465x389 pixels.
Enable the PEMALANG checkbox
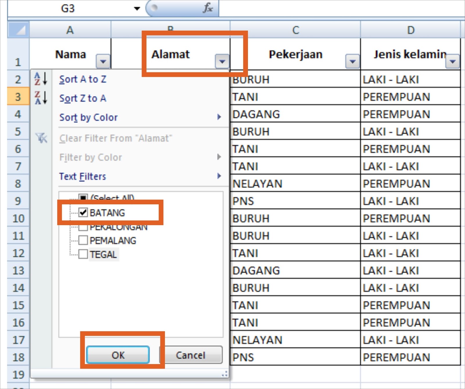click(83, 240)
